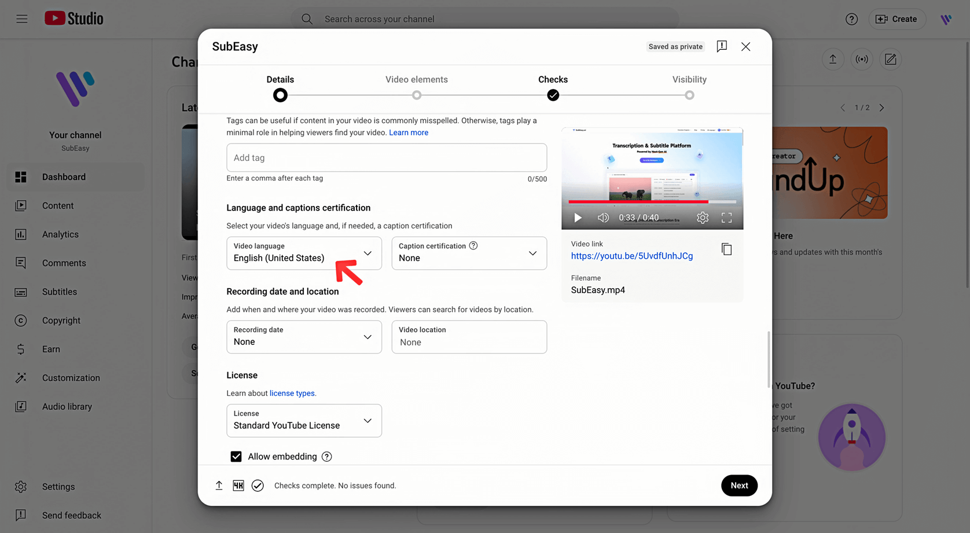Click the dialog vertical scrollbar
Viewport: 970px width, 533px height.
pos(769,359)
